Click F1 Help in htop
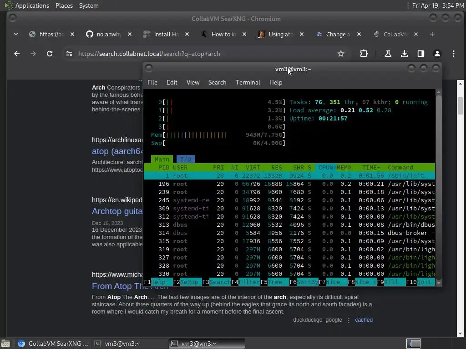Viewport: 466px width, 349px height. pyautogui.click(x=158, y=282)
